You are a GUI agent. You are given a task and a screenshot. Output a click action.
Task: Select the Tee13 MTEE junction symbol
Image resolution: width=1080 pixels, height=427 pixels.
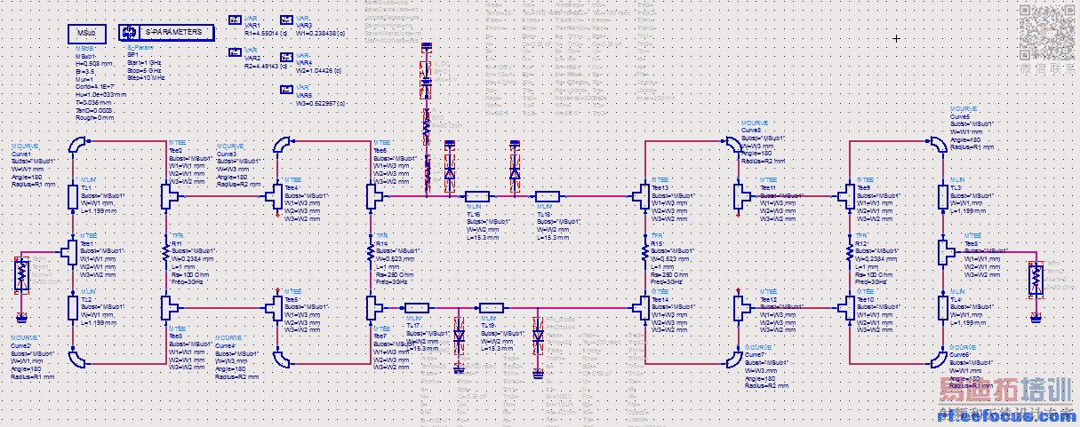[642, 195]
